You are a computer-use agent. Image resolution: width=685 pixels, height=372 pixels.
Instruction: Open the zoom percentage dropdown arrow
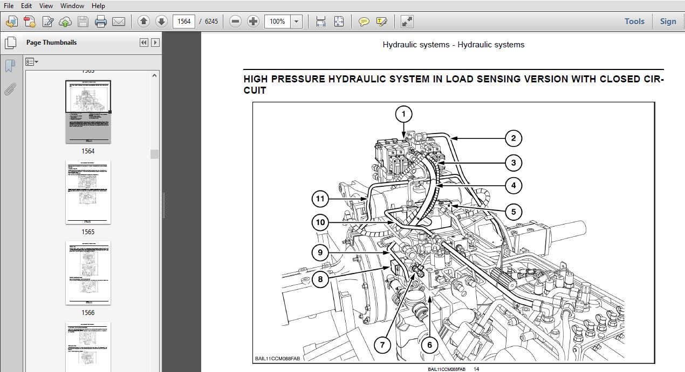[x=297, y=22]
